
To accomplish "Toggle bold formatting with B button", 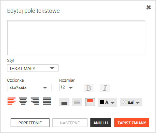I will (88, 88).
